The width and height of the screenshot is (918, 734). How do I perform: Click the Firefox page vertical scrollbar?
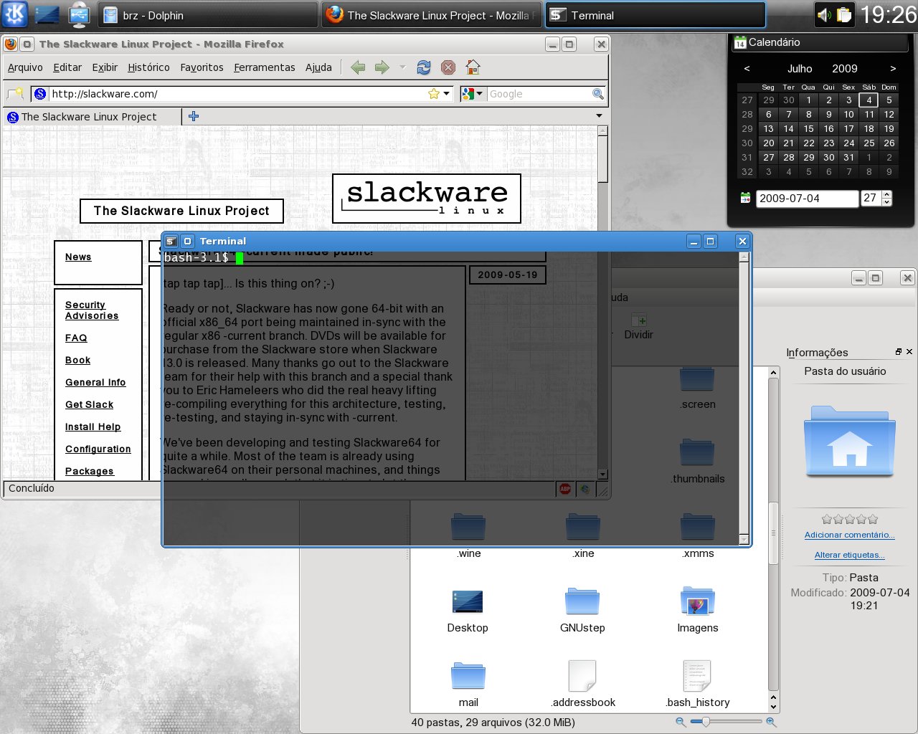point(602,158)
